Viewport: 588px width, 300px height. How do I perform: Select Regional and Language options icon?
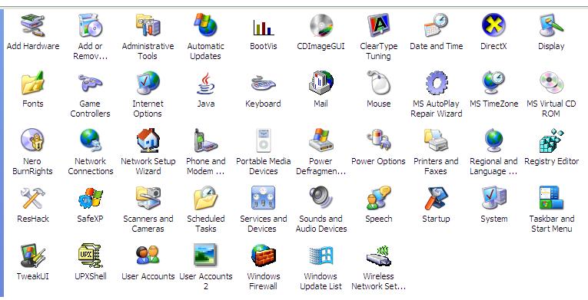493,141
